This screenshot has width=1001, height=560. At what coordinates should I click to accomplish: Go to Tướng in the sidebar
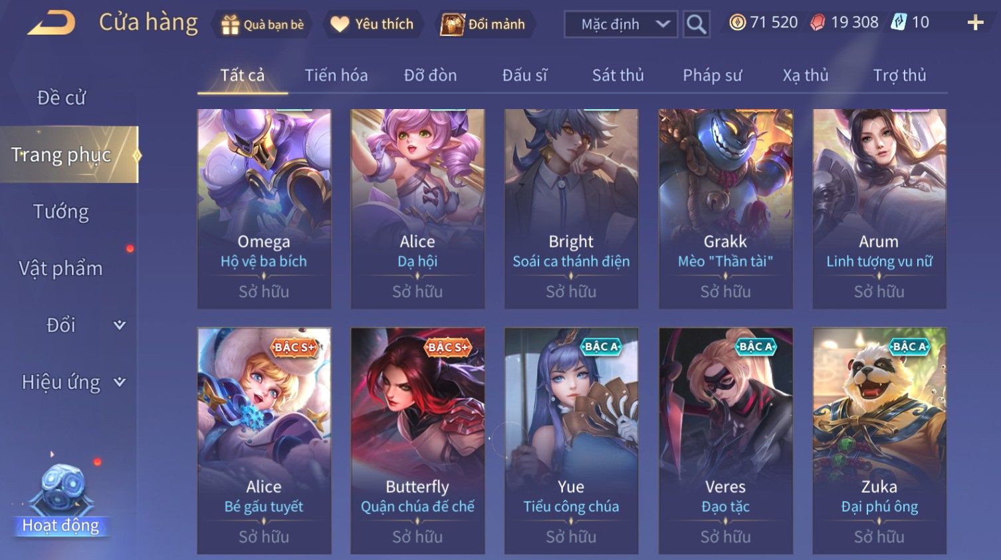tap(61, 211)
